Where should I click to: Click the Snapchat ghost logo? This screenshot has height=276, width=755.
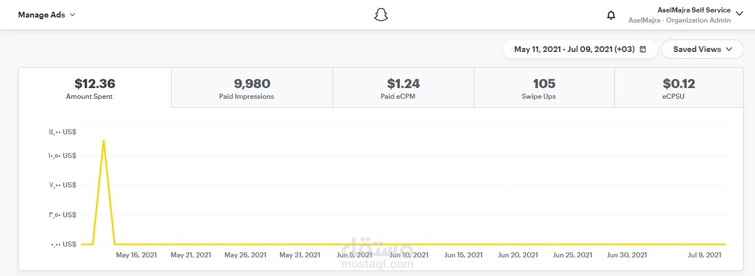381,15
